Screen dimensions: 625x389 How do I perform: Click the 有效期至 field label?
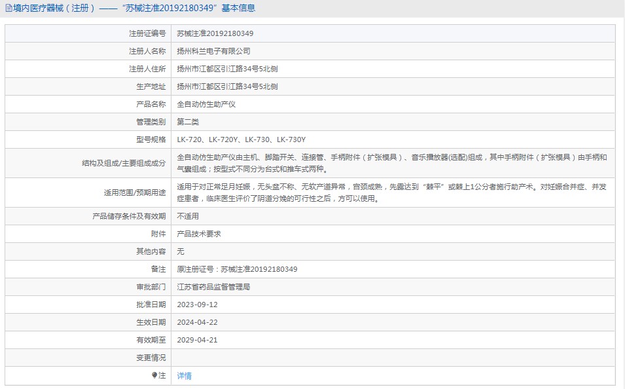click(x=151, y=340)
